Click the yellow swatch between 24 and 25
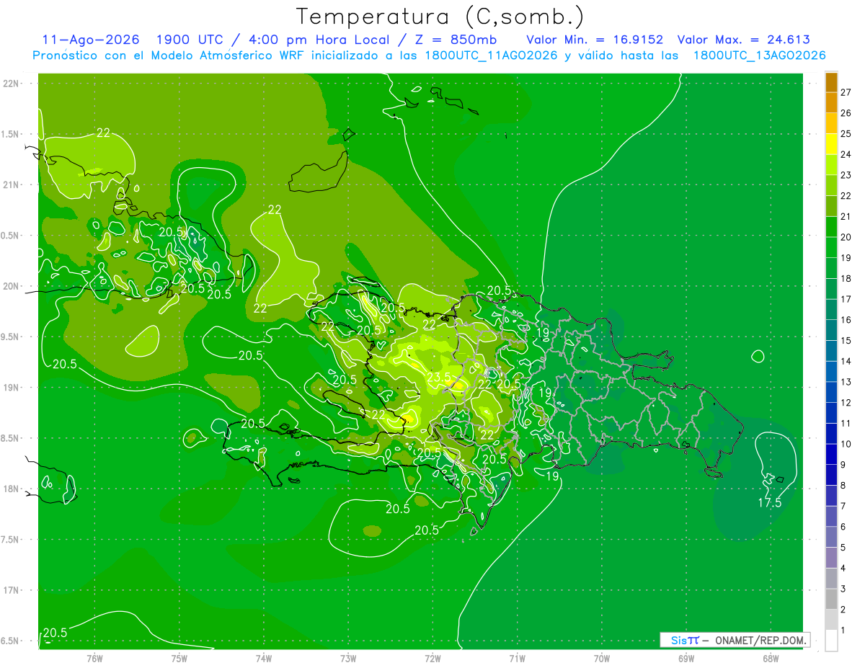Screen dimensions: 865x668 pyautogui.click(x=831, y=143)
